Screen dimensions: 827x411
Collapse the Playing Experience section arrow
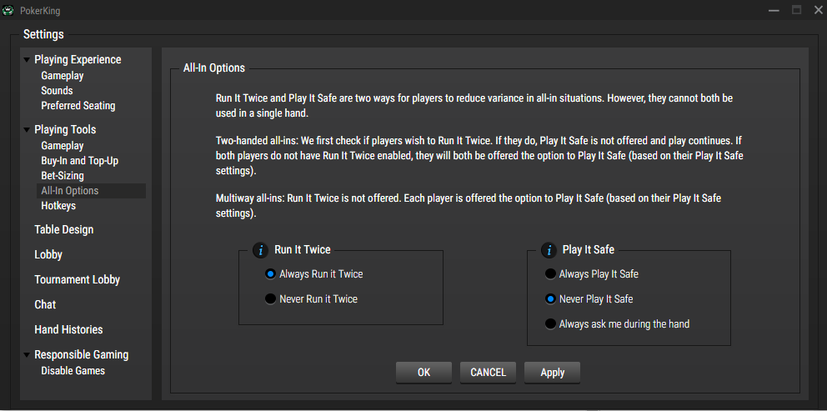click(x=28, y=60)
